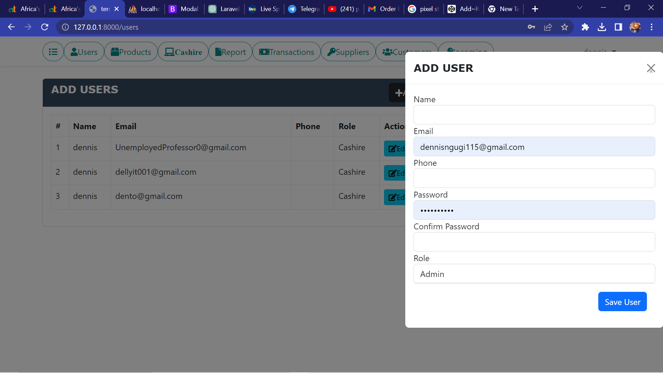This screenshot has height=373, width=663.
Task: Open the Users nav item
Action: [84, 52]
